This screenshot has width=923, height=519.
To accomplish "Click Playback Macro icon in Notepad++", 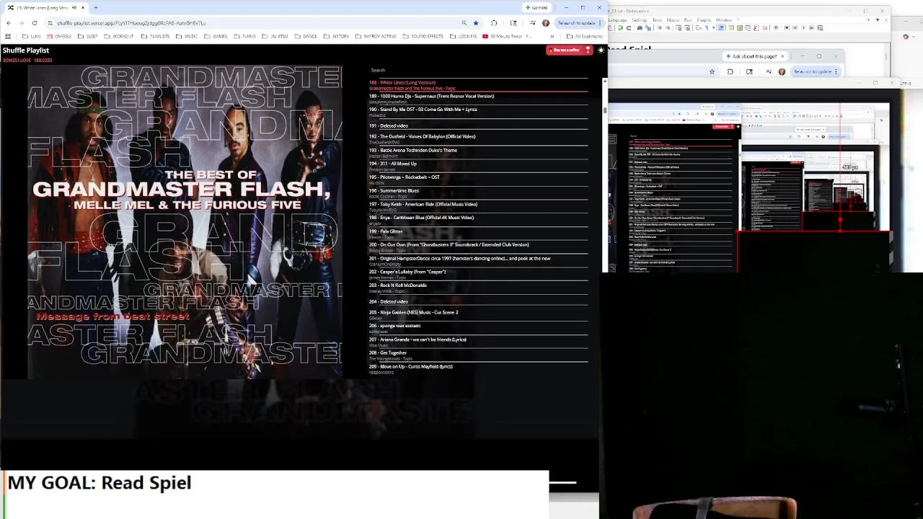I will [x=803, y=27].
